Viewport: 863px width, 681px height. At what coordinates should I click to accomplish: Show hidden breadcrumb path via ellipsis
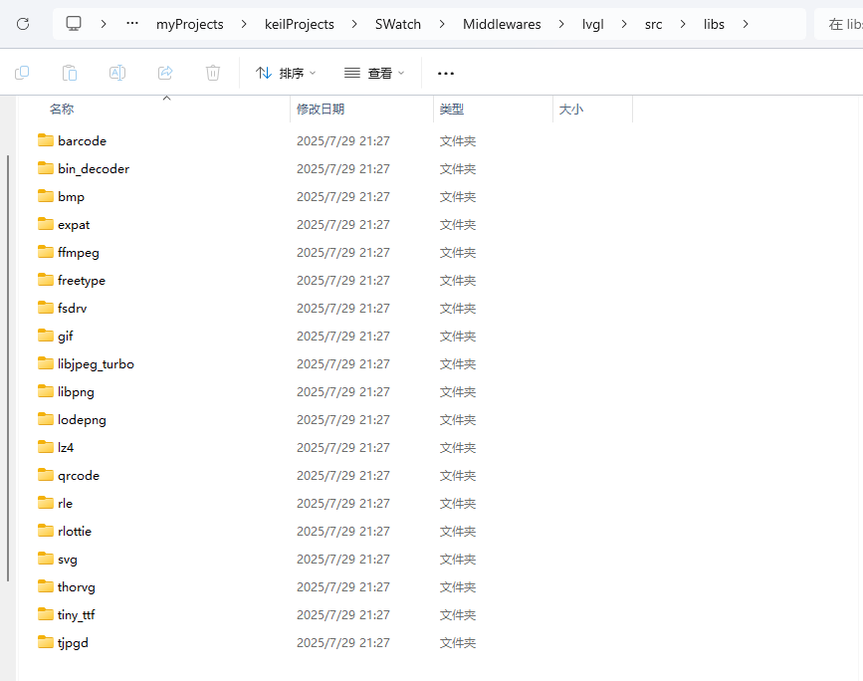132,24
